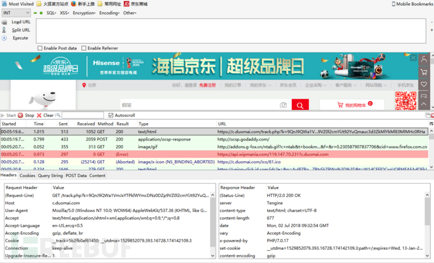Expand the 客户服务 dropdown
The image size is (434, 263).
point(346,85)
